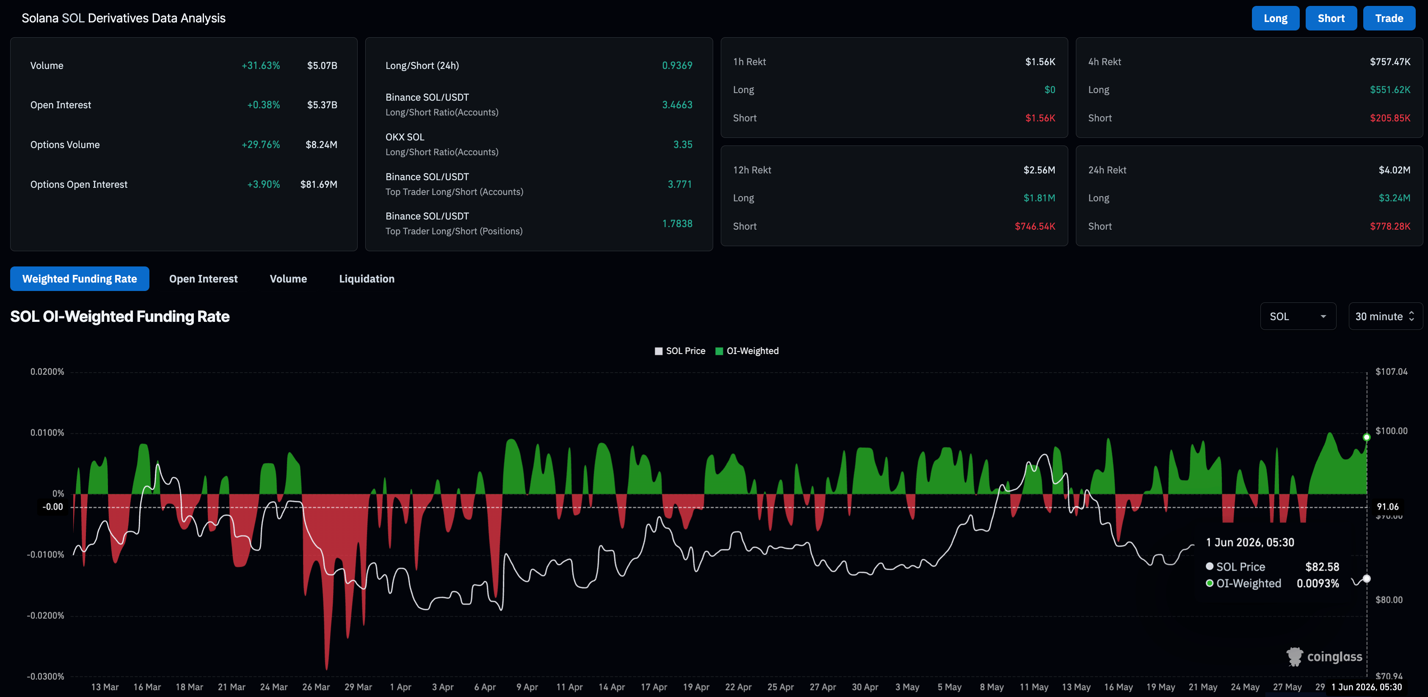The width and height of the screenshot is (1428, 697).
Task: Click the 24h Long liquidation $3.24M
Action: point(1394,198)
